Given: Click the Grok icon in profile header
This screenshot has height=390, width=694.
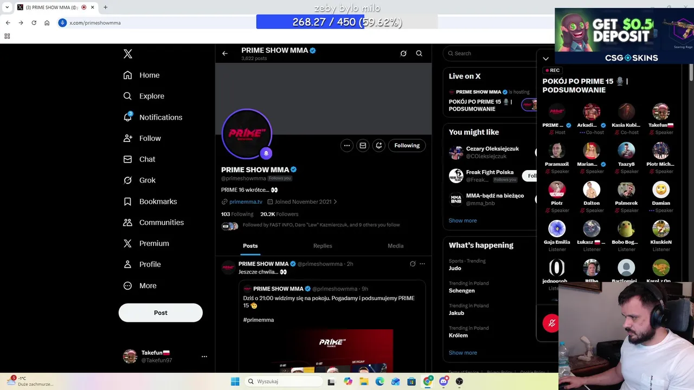Looking at the screenshot, I should [x=403, y=54].
